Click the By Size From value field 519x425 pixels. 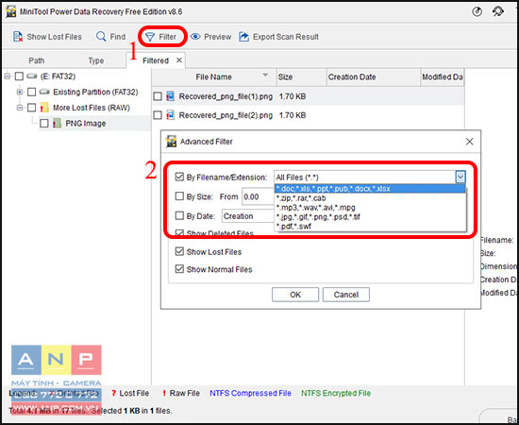click(x=259, y=196)
